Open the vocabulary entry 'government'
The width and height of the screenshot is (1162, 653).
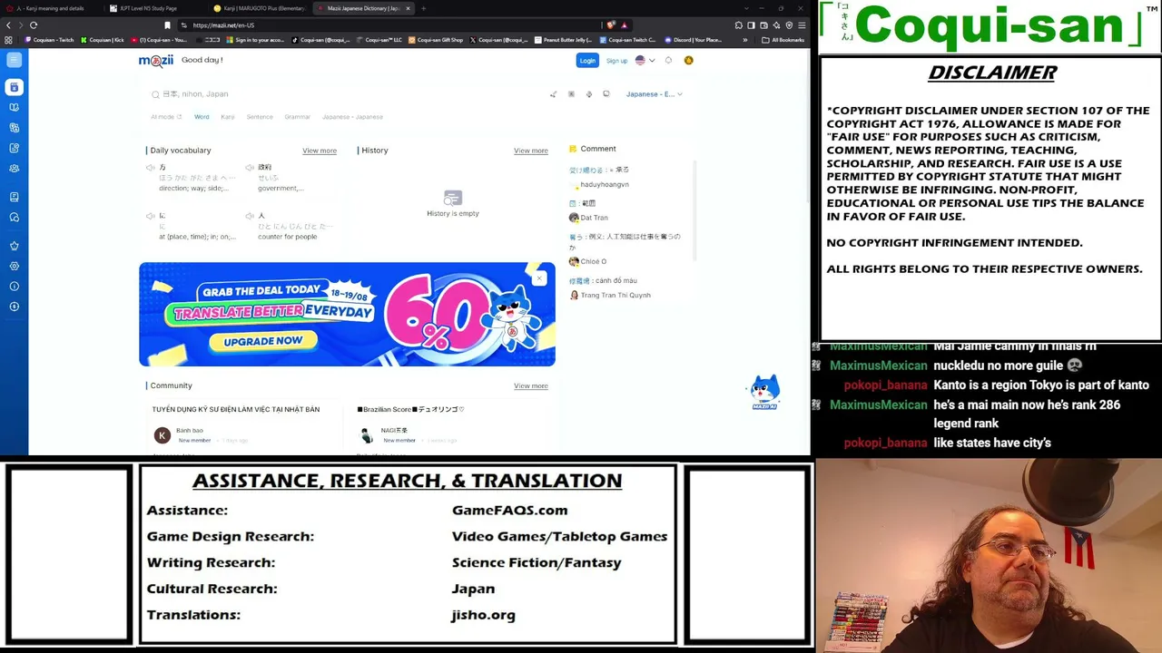point(281,189)
